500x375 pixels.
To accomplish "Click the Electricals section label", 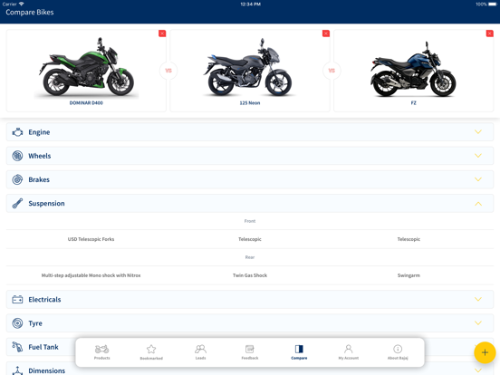I will [44, 300].
